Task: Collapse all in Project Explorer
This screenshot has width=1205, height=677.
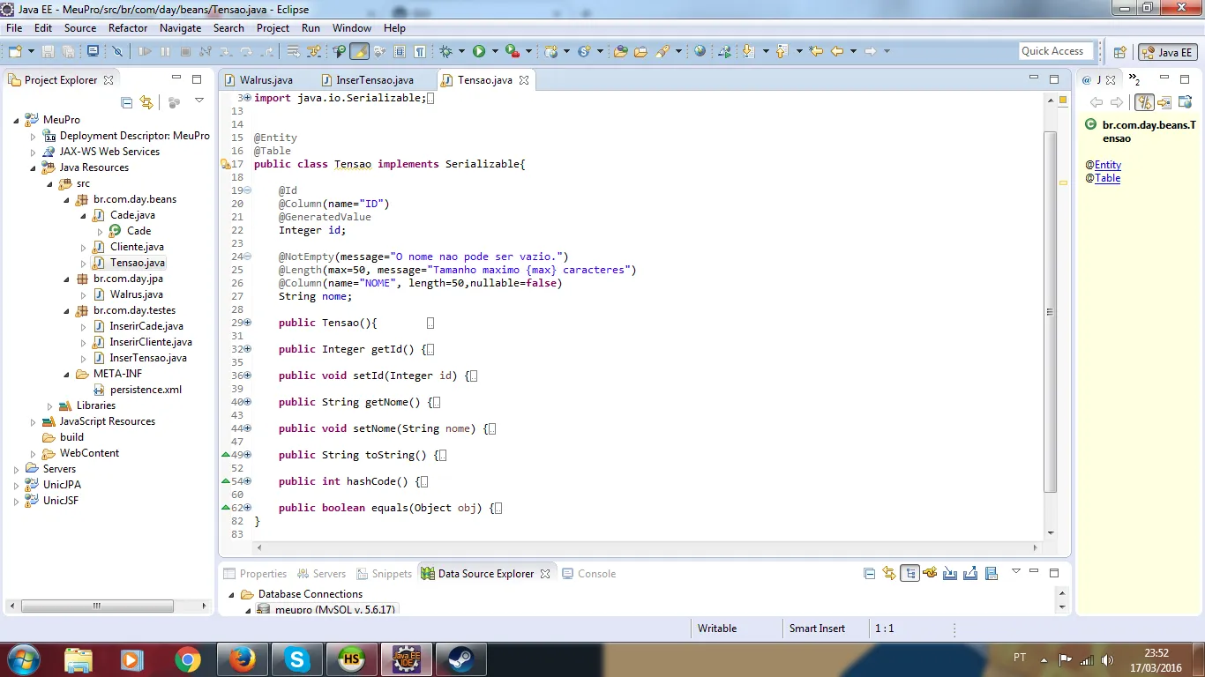Action: click(x=127, y=102)
